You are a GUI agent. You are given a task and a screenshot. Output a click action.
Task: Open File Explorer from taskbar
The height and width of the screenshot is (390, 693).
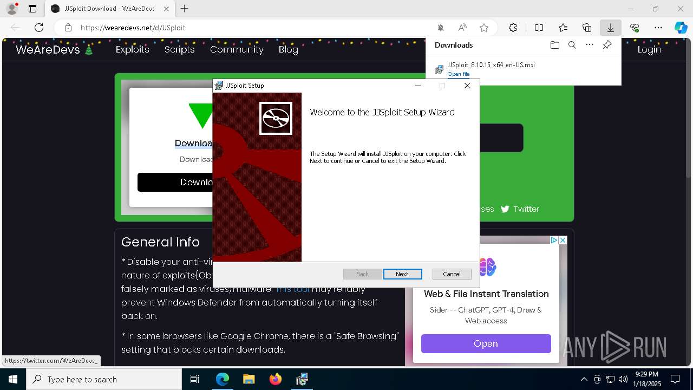(249, 379)
